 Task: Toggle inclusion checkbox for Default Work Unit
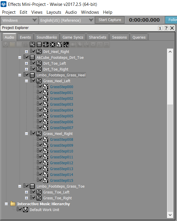(x=20, y=209)
